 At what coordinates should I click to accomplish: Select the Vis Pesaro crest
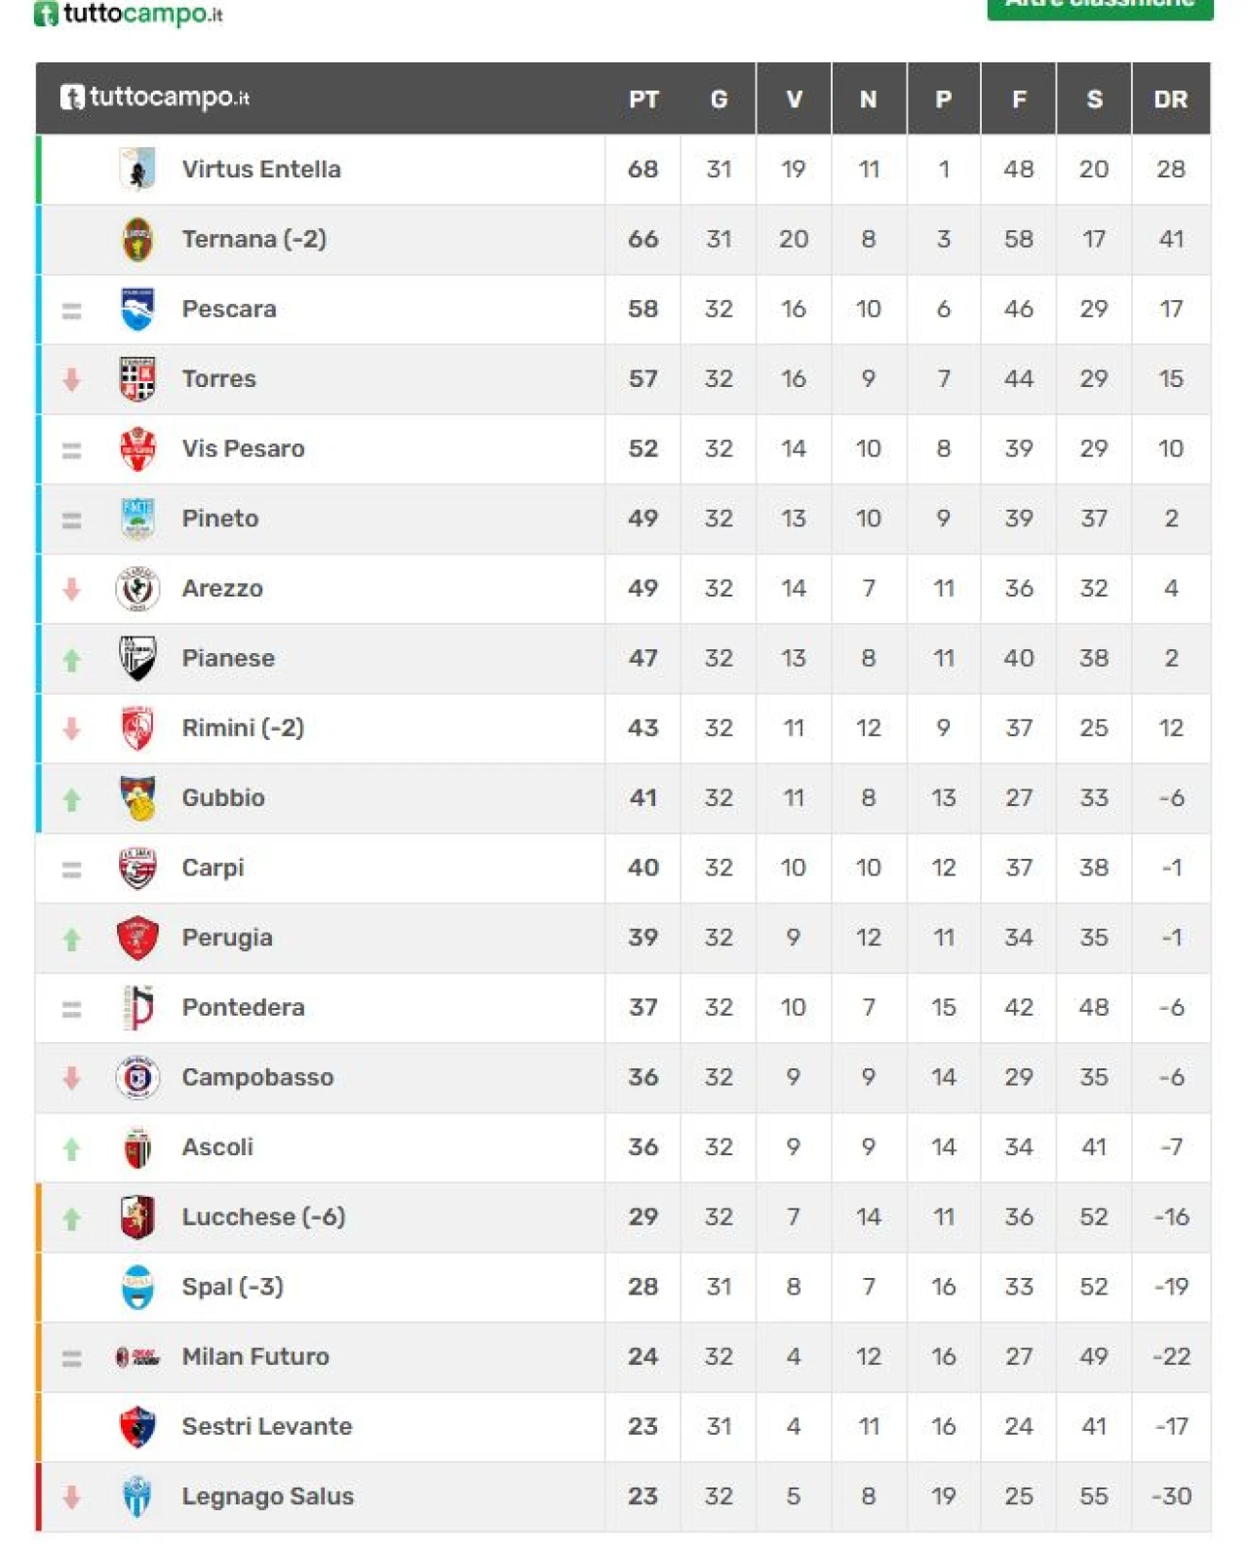click(x=137, y=448)
